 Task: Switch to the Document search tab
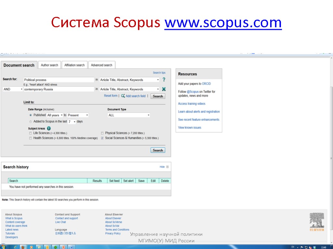(x=19, y=65)
